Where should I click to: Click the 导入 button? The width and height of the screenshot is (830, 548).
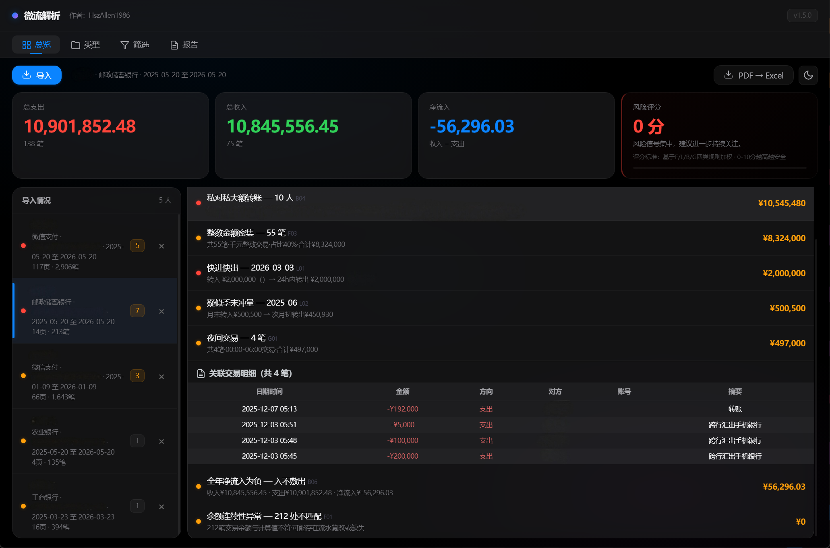point(37,75)
